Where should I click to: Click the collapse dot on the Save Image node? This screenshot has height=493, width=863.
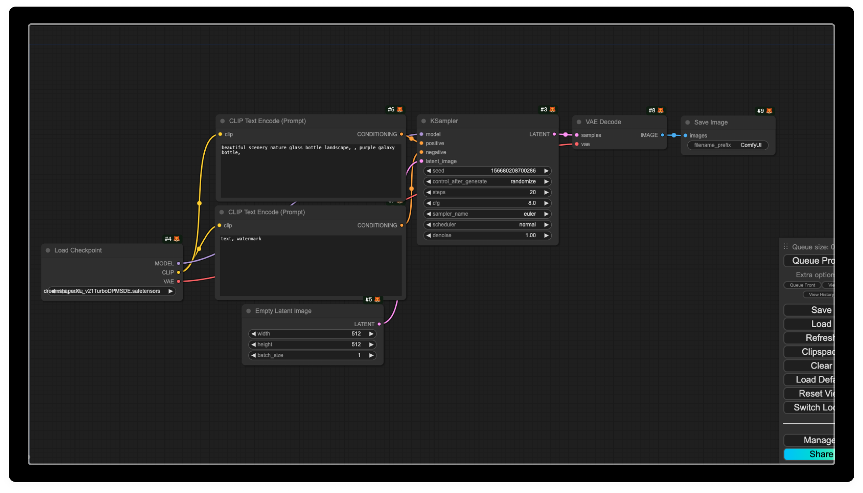pos(688,122)
